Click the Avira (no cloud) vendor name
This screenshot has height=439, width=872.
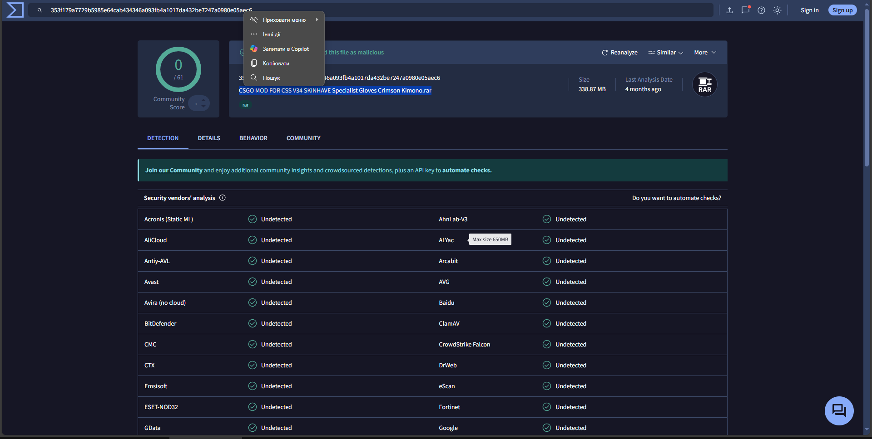click(165, 303)
